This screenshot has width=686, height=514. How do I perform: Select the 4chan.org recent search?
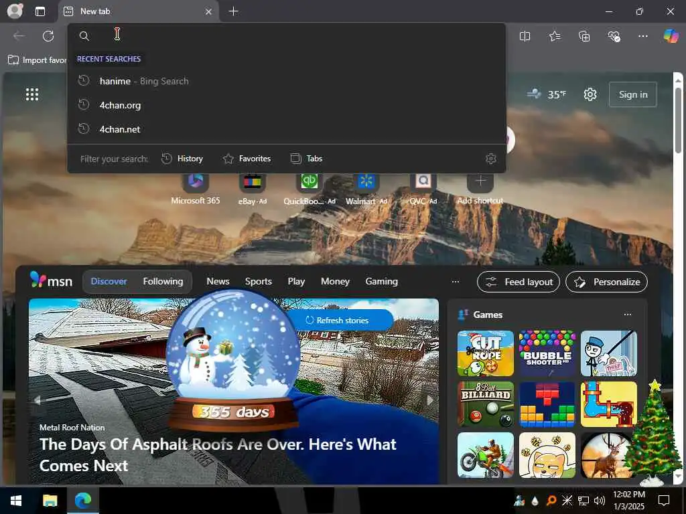point(287,105)
